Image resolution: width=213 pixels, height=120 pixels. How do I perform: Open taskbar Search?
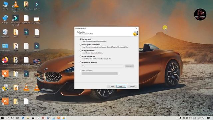7,118
